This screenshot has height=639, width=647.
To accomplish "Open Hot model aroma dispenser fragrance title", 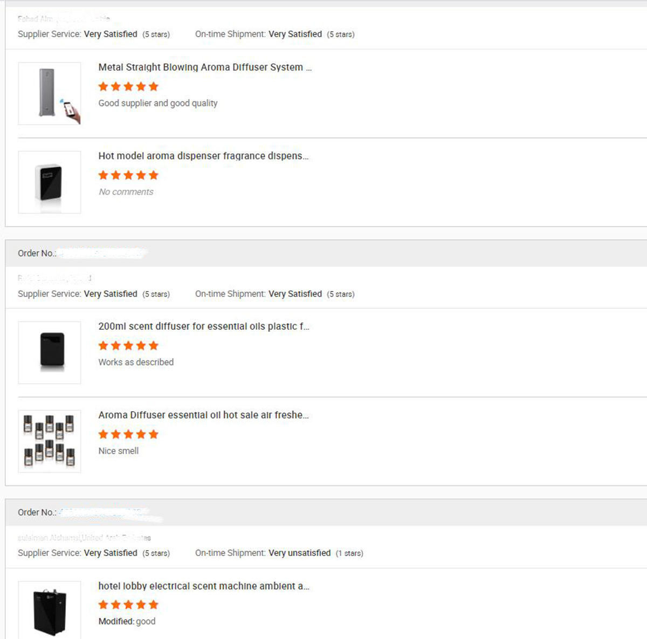I will [203, 156].
